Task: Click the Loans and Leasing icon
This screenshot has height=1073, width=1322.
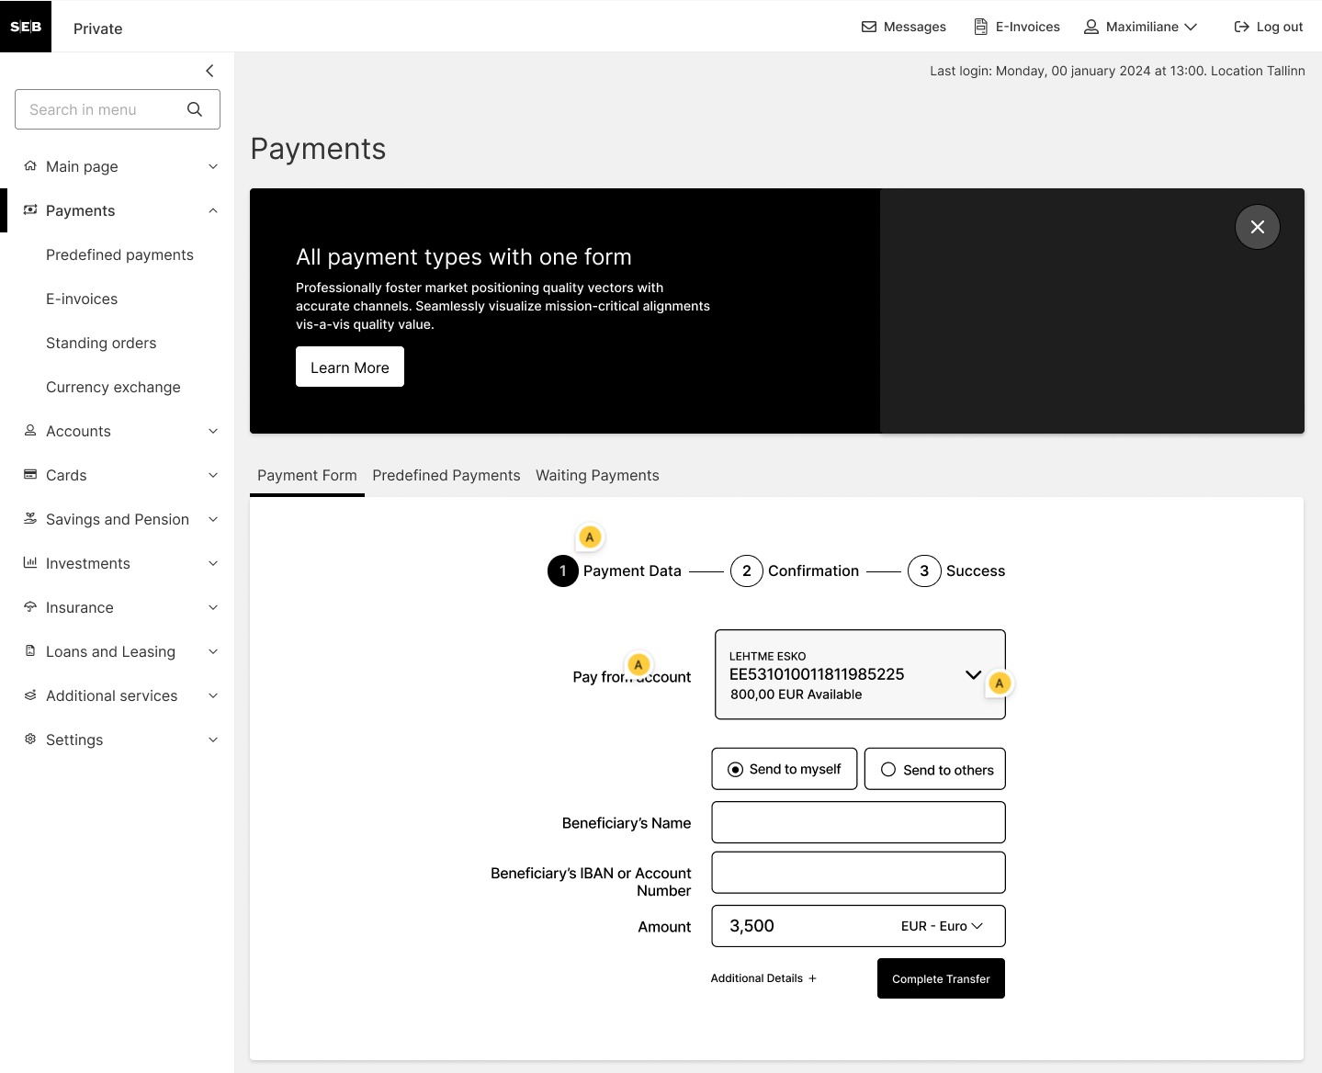Action: pyautogui.click(x=30, y=651)
